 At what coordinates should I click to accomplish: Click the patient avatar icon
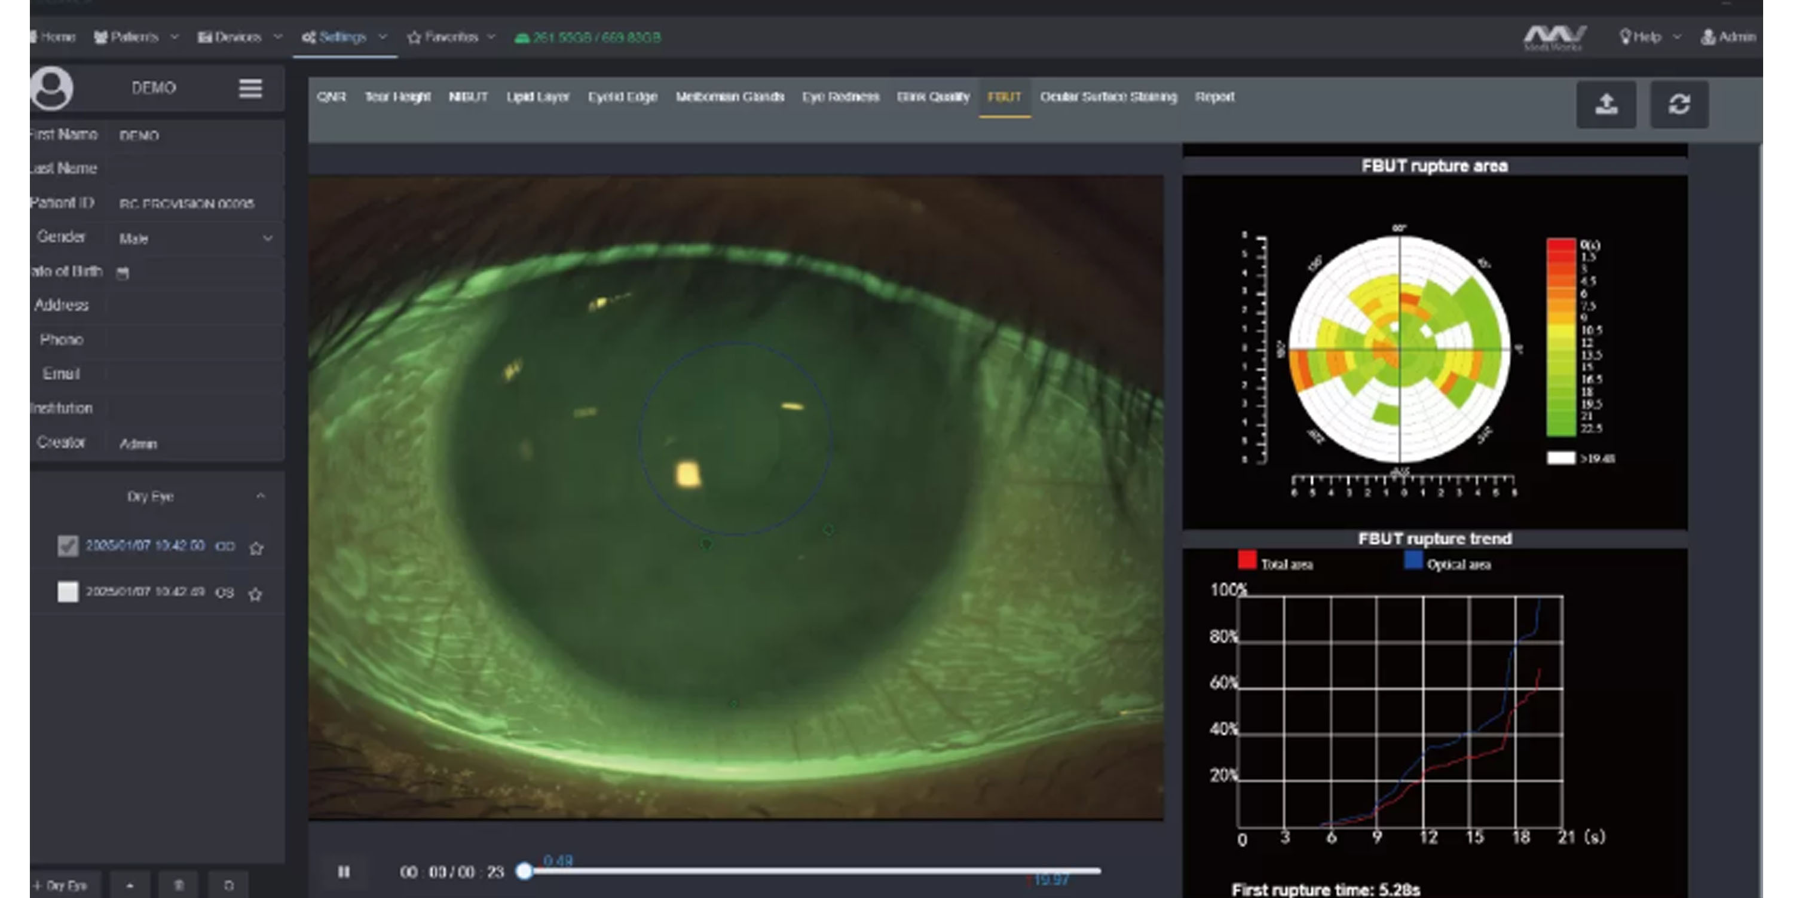click(x=51, y=88)
